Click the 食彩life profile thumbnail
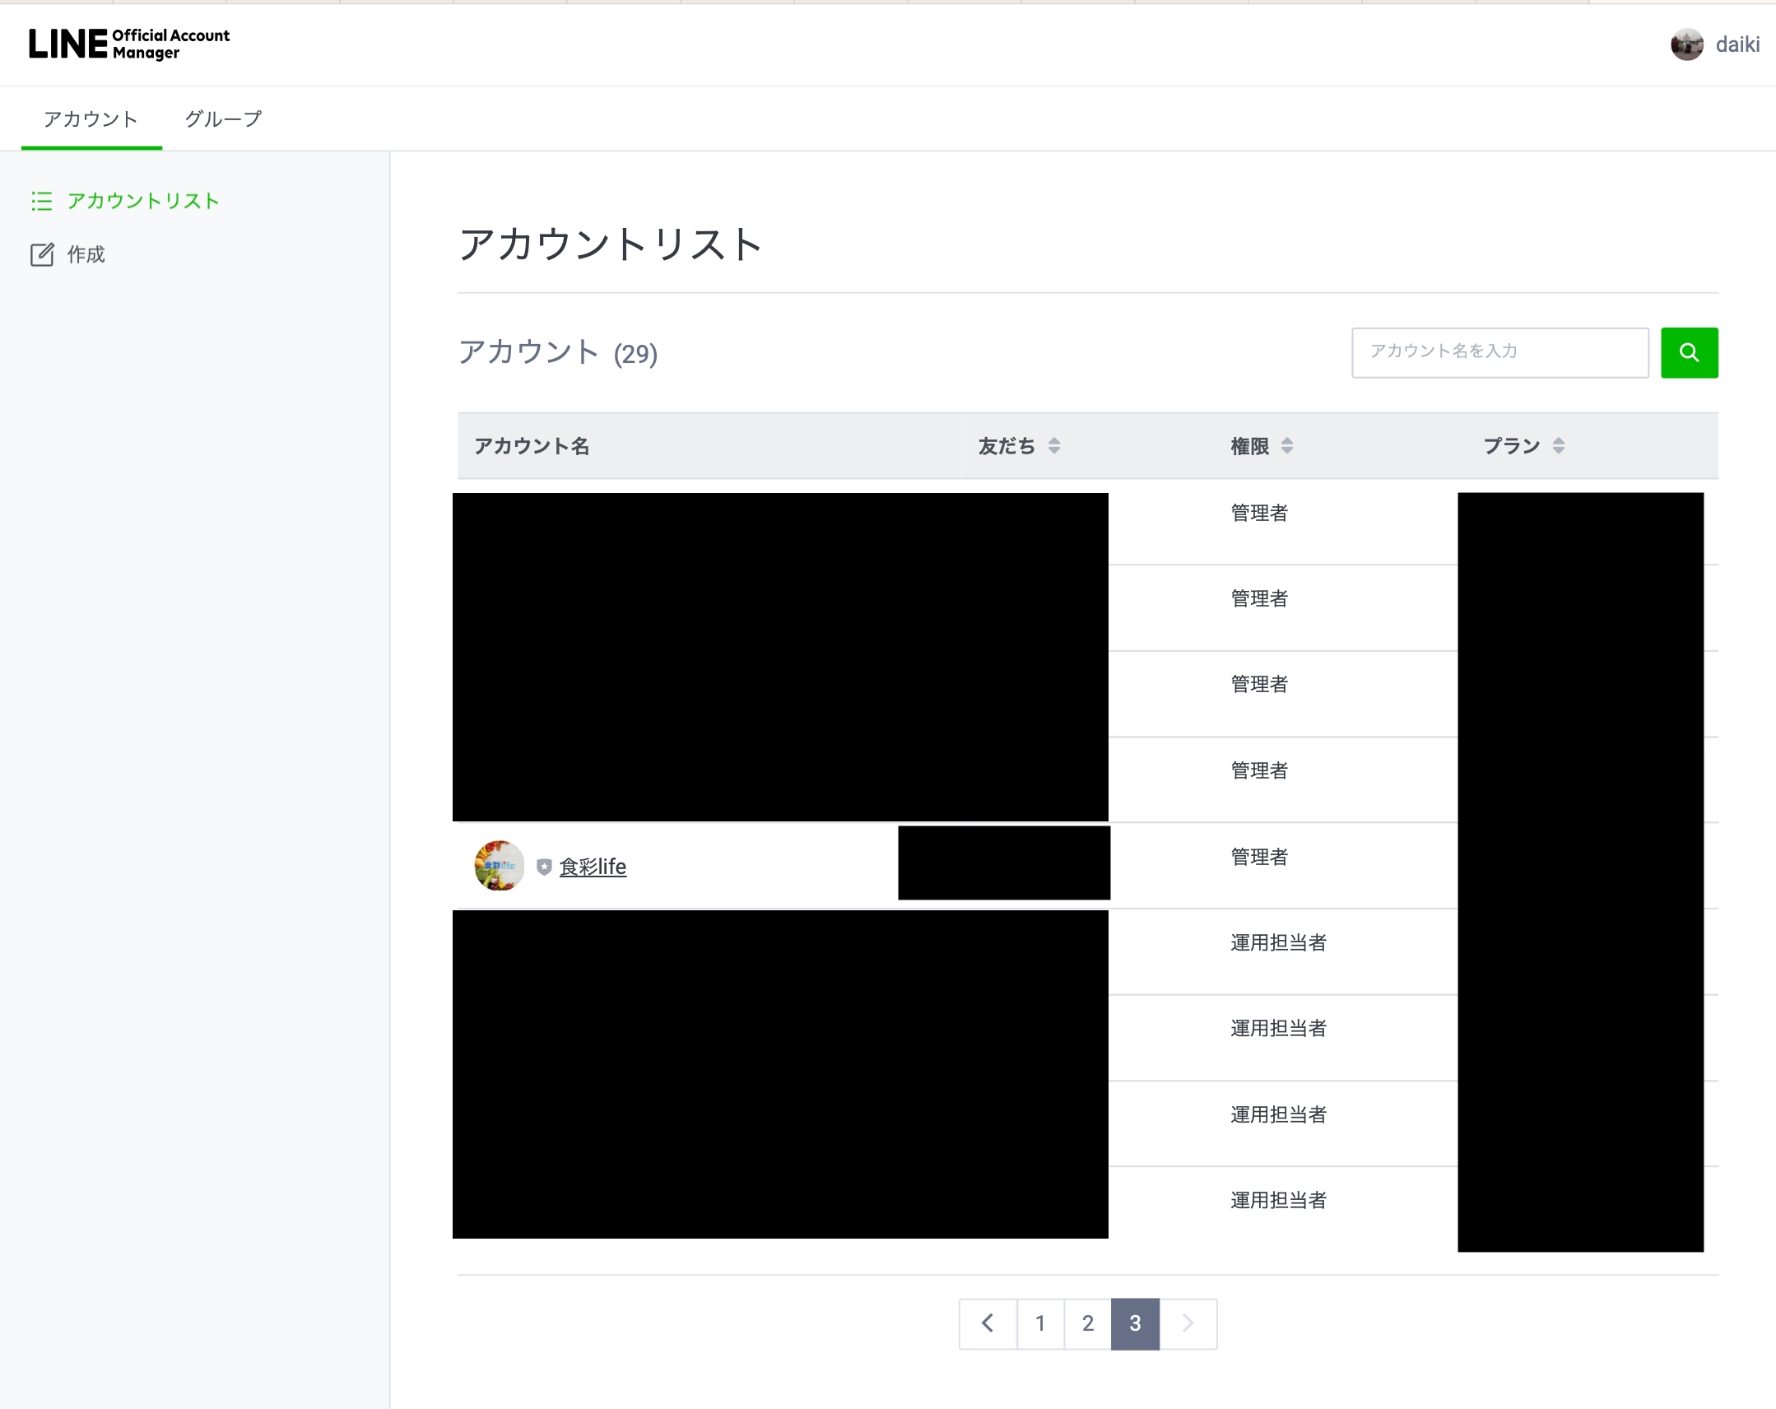 point(500,865)
